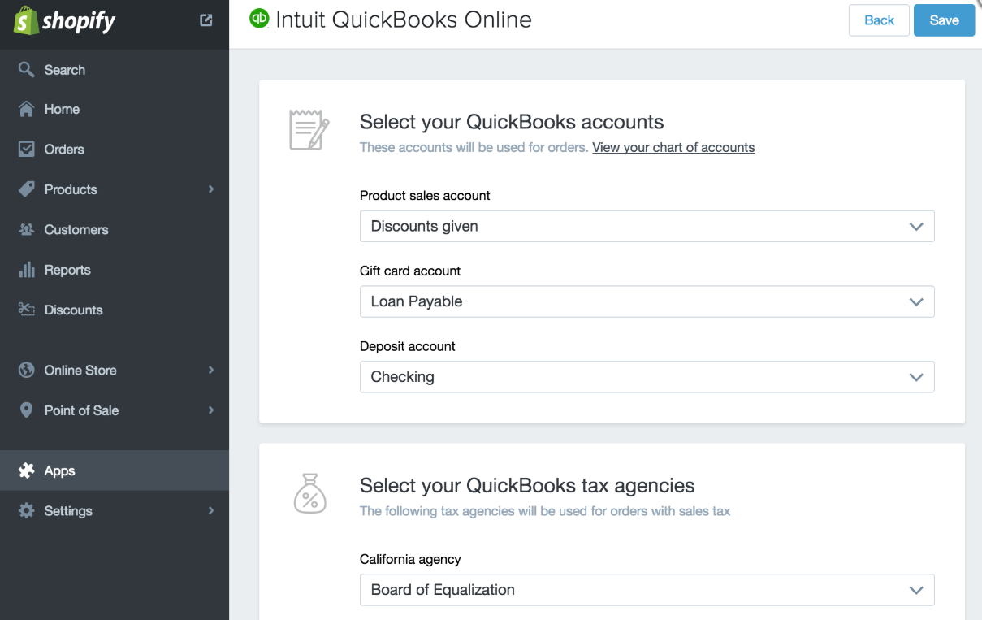Expand the Settings submenu chevron
Viewport: 982px width, 620px height.
[211, 510]
